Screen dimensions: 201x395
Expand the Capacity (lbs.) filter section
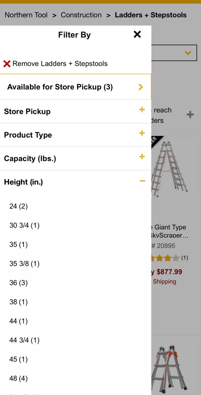pyautogui.click(x=142, y=157)
